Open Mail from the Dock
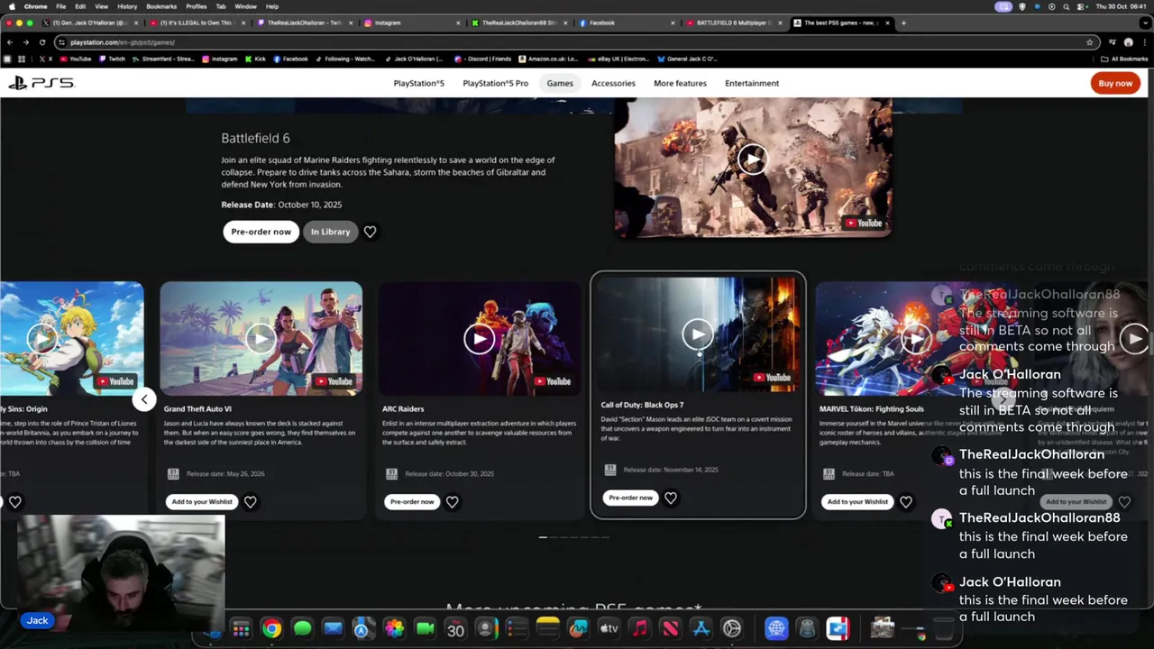 click(x=333, y=629)
